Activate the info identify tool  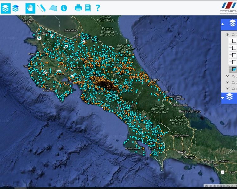pyautogui.click(x=64, y=8)
